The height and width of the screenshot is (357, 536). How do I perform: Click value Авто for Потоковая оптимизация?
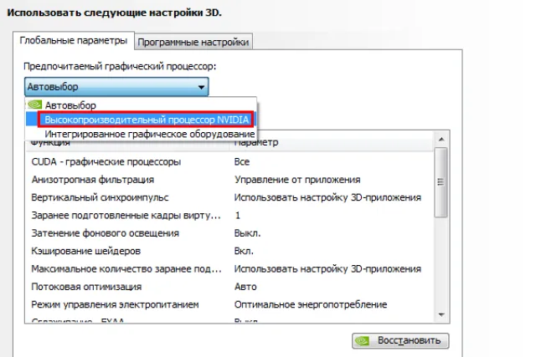pyautogui.click(x=245, y=287)
